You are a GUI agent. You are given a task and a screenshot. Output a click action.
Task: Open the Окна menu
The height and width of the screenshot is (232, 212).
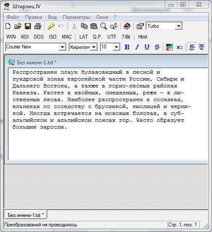tap(102, 17)
